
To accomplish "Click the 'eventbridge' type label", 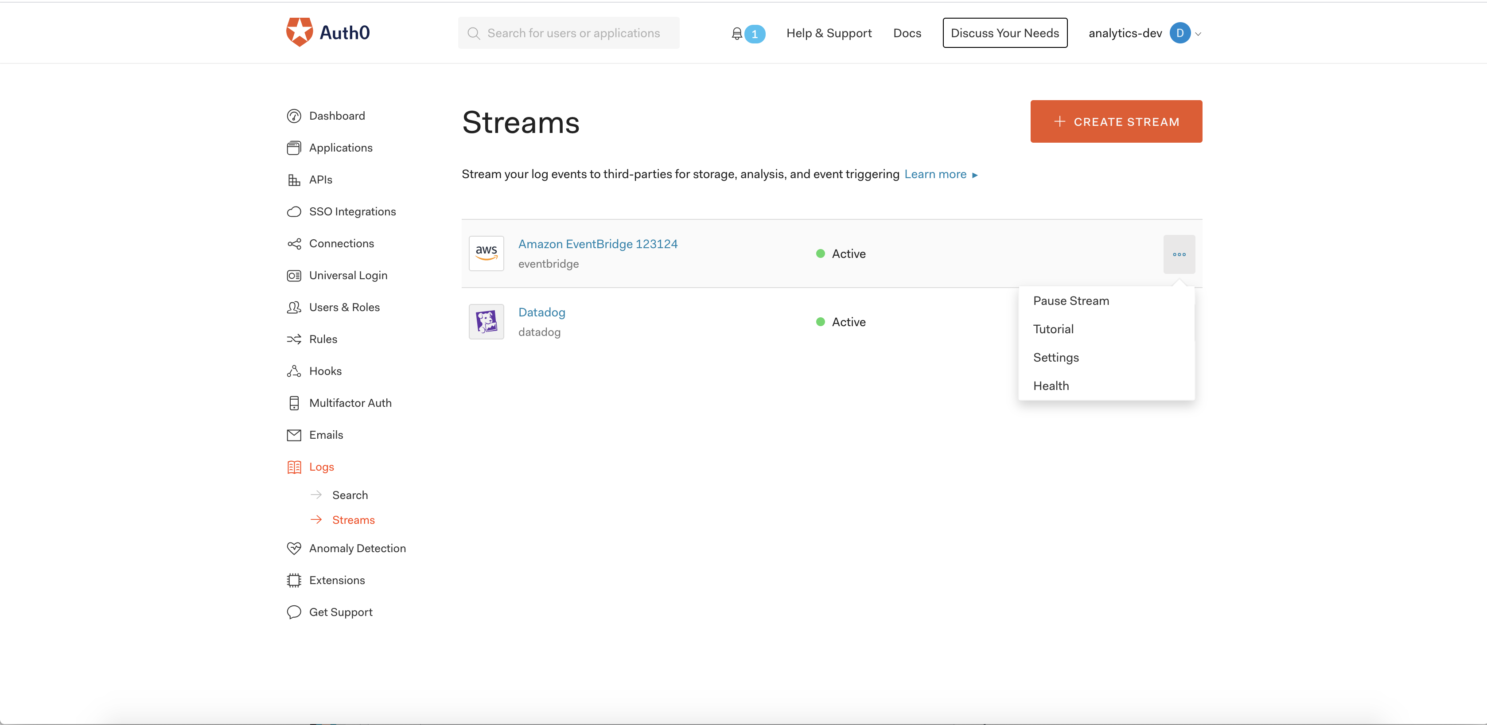I will pos(548,264).
